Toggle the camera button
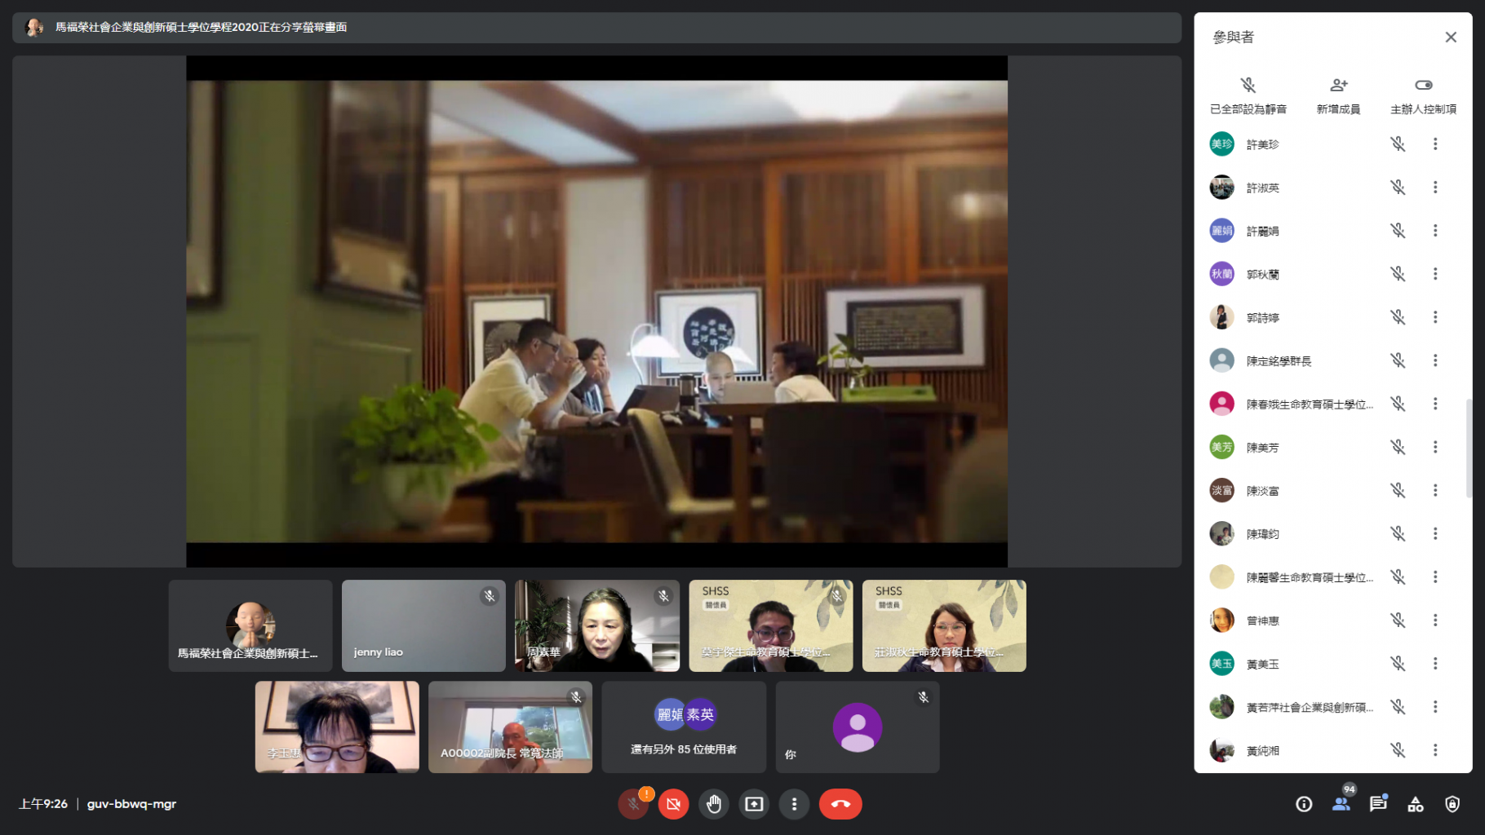The height and width of the screenshot is (835, 1485). [x=673, y=804]
